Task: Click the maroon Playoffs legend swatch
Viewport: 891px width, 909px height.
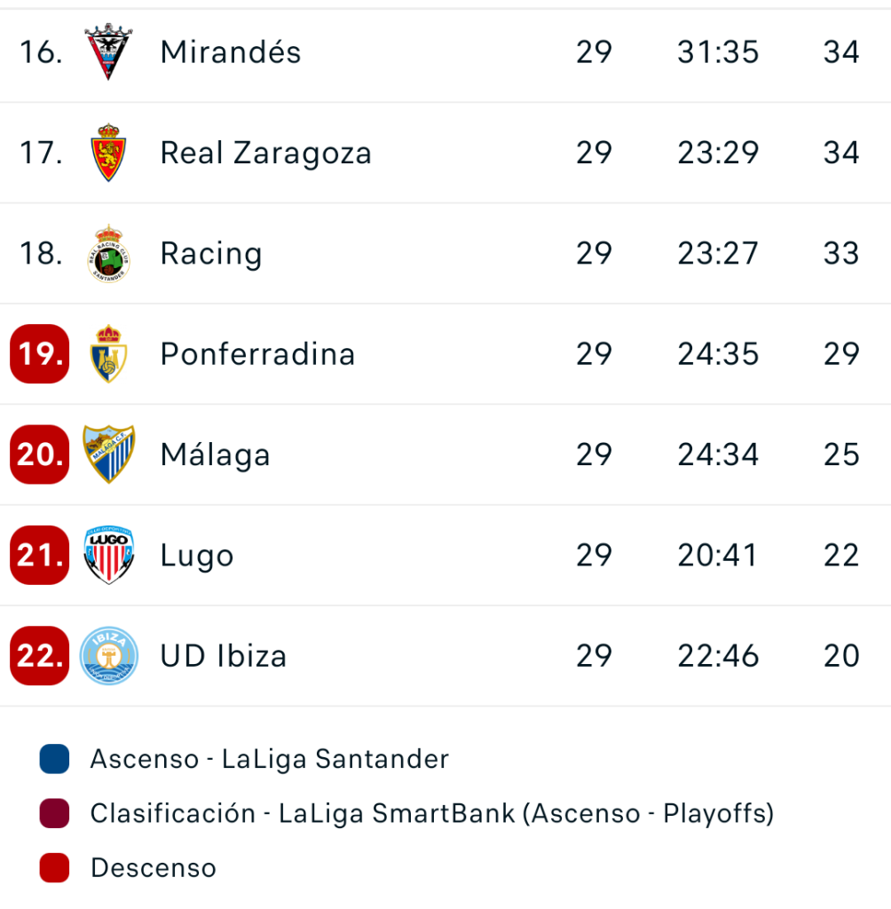Action: pyautogui.click(x=54, y=813)
